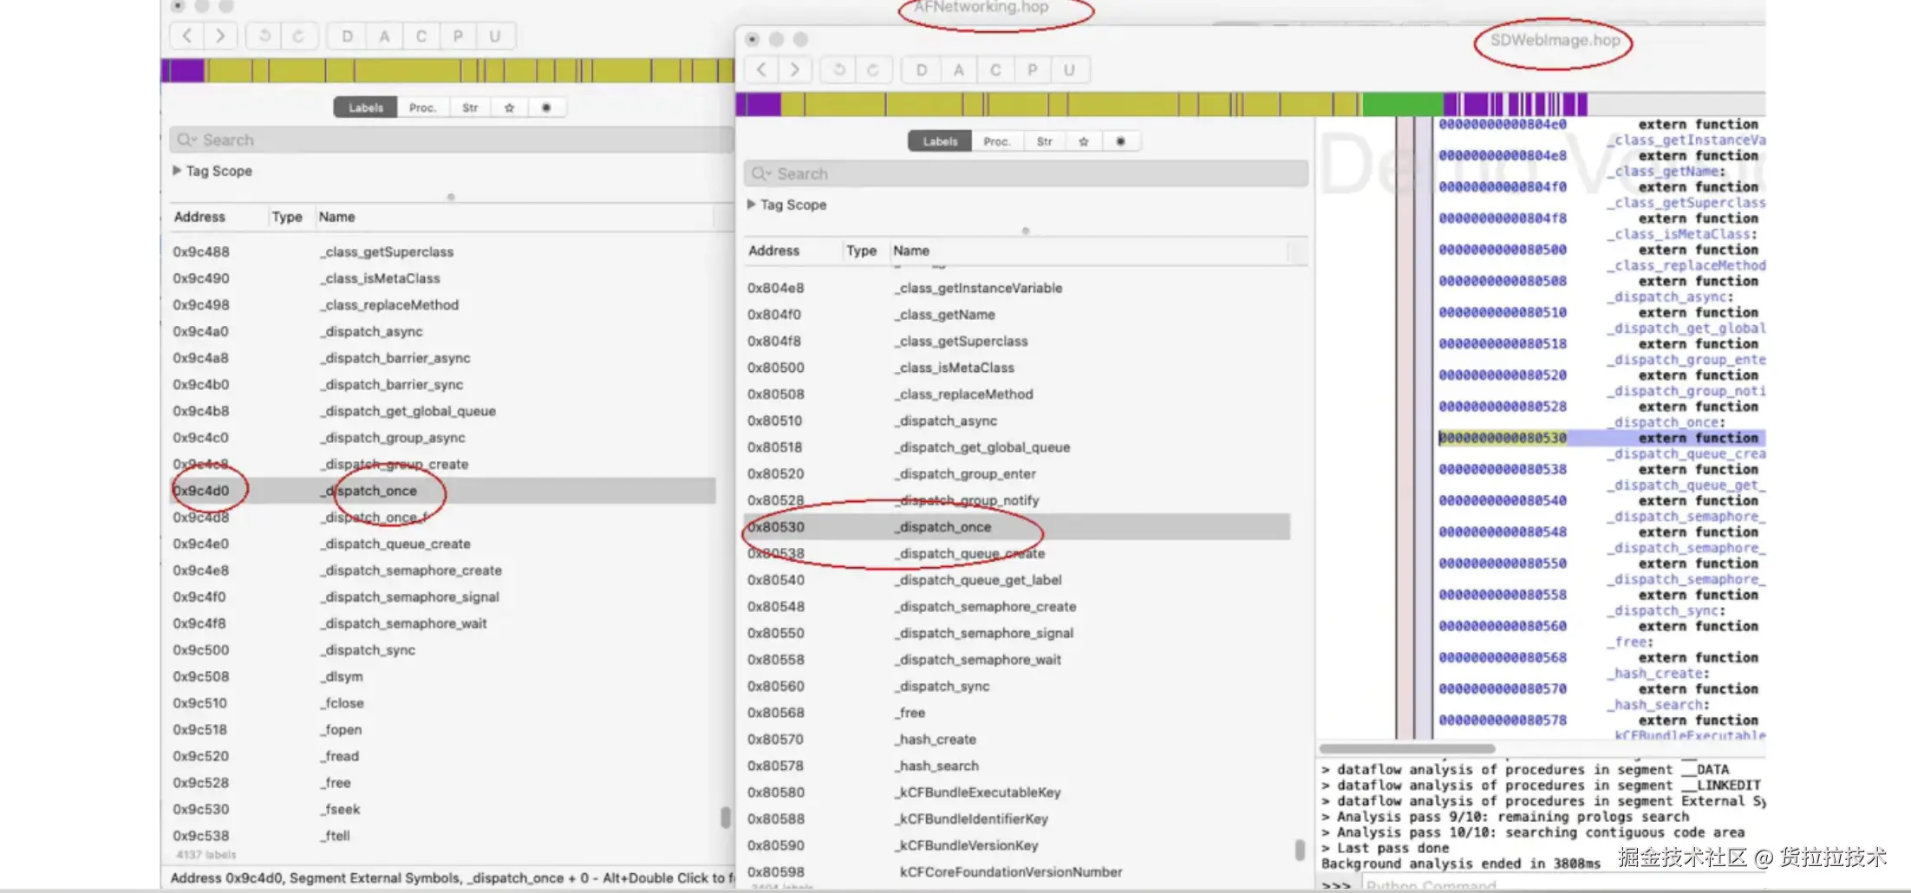Click the undo arrow in the AFNetworking window

click(x=264, y=36)
